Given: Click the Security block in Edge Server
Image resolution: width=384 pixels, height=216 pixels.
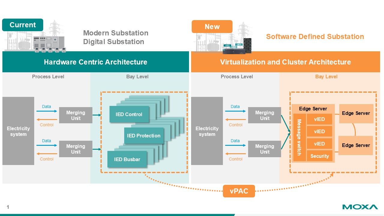Looking at the screenshot, I should coord(319,156).
